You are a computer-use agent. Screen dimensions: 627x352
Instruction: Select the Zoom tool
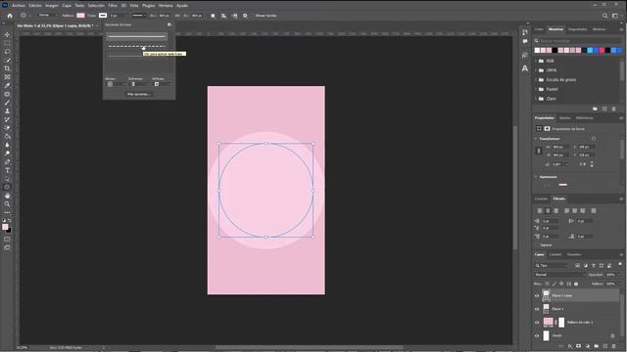7,204
